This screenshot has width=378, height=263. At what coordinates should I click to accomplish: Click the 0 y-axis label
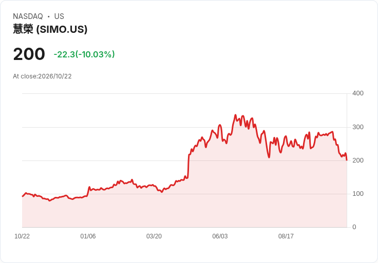pos(354,227)
